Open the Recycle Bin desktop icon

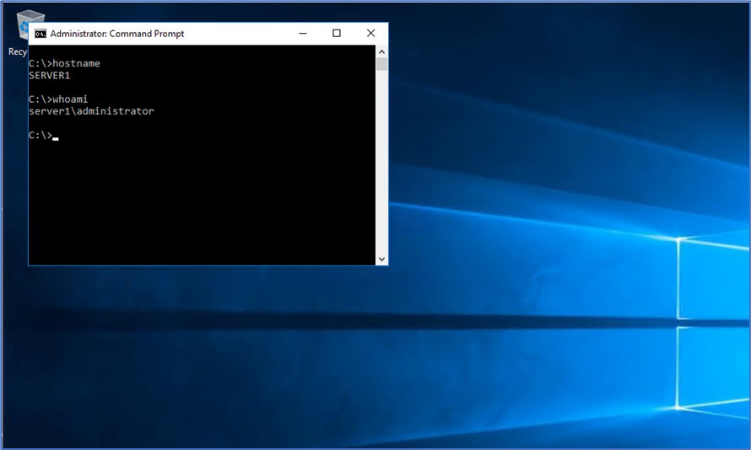(x=30, y=25)
